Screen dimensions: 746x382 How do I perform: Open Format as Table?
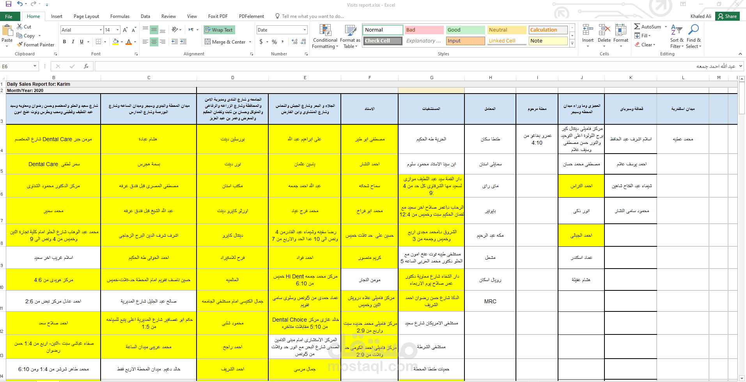[350, 36]
